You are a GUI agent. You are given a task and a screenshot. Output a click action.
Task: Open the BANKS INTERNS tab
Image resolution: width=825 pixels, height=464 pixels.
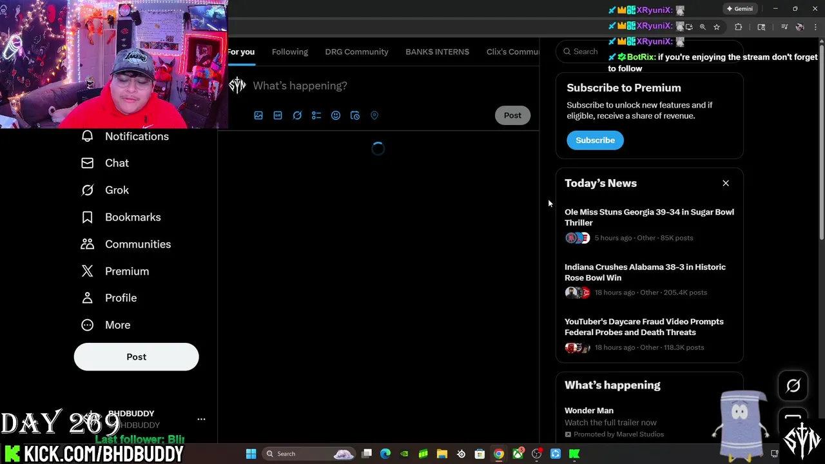pos(437,52)
